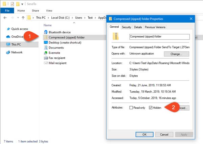This screenshot has height=144, width=203.
Task: Click OK in Properties dialog
Action: (144, 135)
